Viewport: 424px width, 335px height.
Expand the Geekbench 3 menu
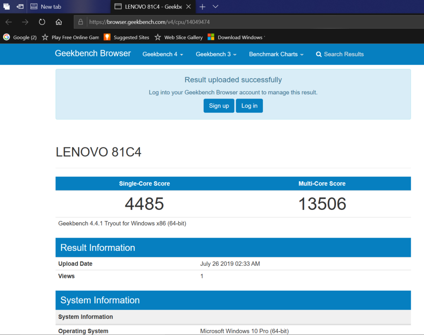pyautogui.click(x=216, y=54)
